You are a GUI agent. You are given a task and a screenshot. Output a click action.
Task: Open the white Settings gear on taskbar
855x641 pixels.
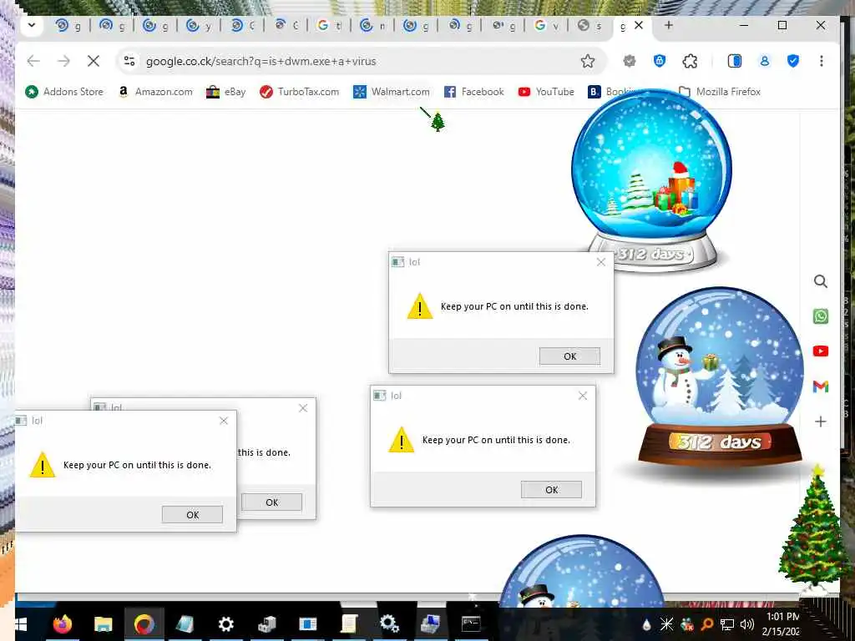click(225, 624)
